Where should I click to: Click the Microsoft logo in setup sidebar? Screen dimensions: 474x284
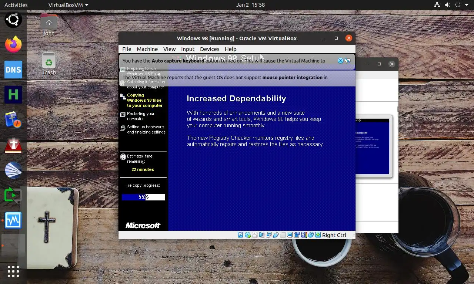[143, 225]
